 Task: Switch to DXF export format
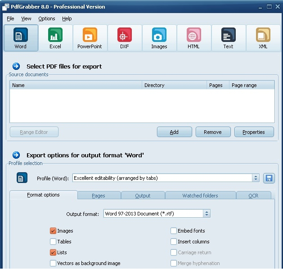[x=125, y=38]
